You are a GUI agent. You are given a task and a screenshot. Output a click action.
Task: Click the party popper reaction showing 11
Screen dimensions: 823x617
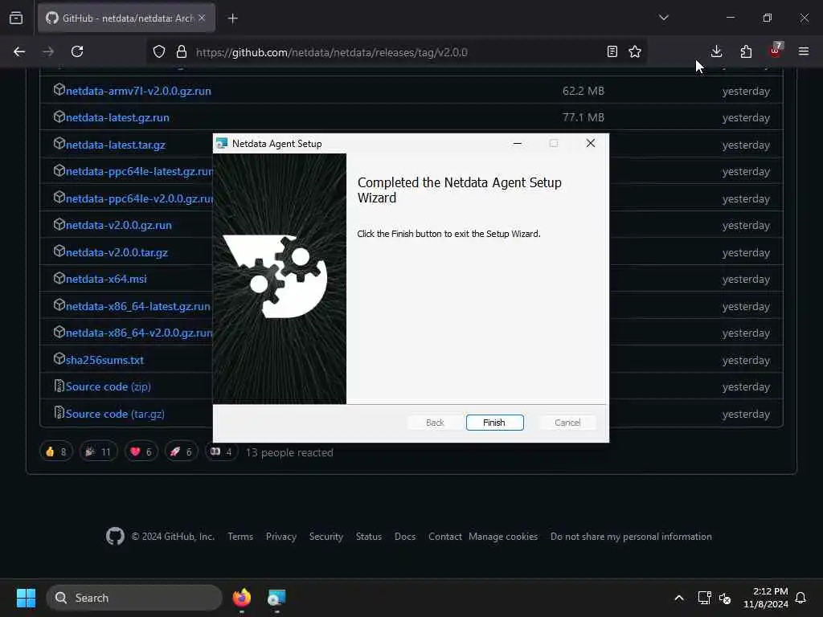pyautogui.click(x=98, y=452)
